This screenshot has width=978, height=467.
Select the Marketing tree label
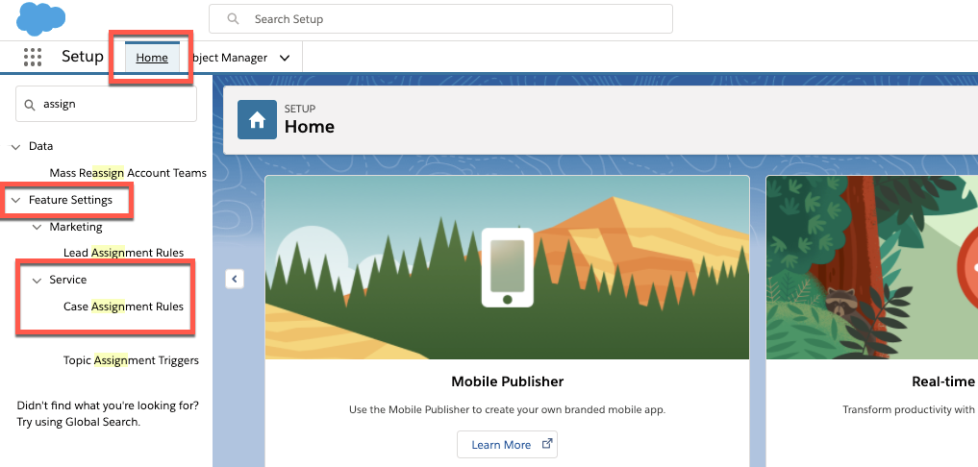(x=76, y=227)
